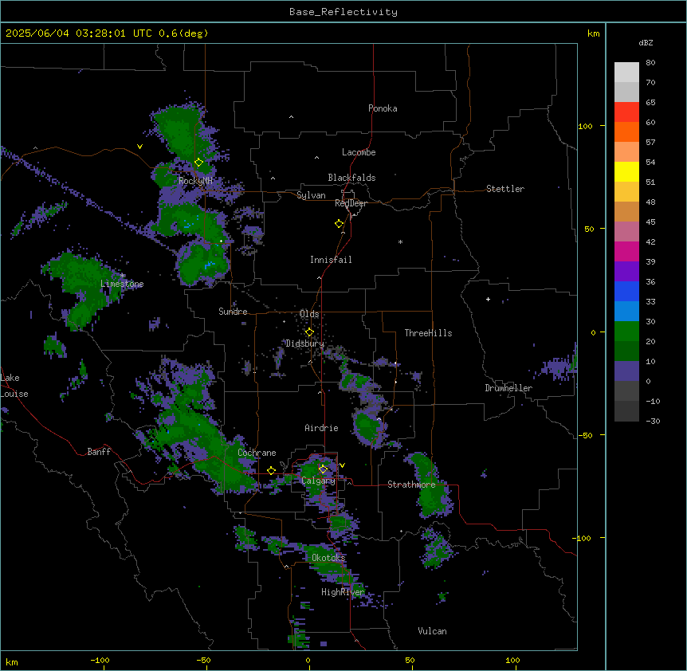The height and width of the screenshot is (671, 687).
Task: Click the HighRiver label
Action: pos(343,592)
